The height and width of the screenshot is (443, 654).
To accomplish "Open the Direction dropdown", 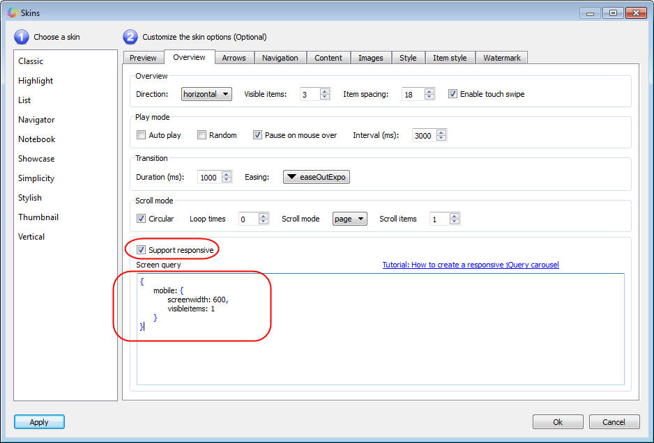I will 206,94.
